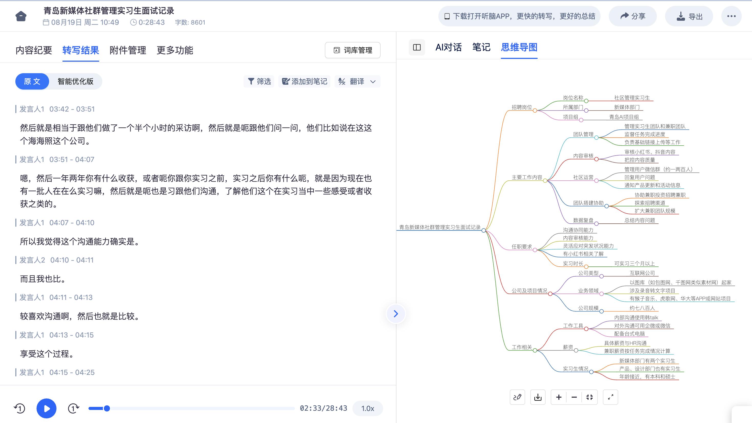The width and height of the screenshot is (752, 423).
Task: Select the 原文 transcript view
Action: [32, 81]
